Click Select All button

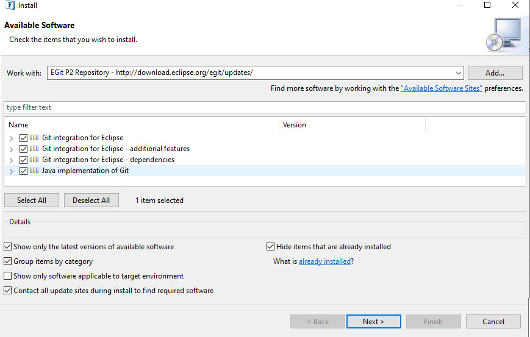(x=32, y=200)
